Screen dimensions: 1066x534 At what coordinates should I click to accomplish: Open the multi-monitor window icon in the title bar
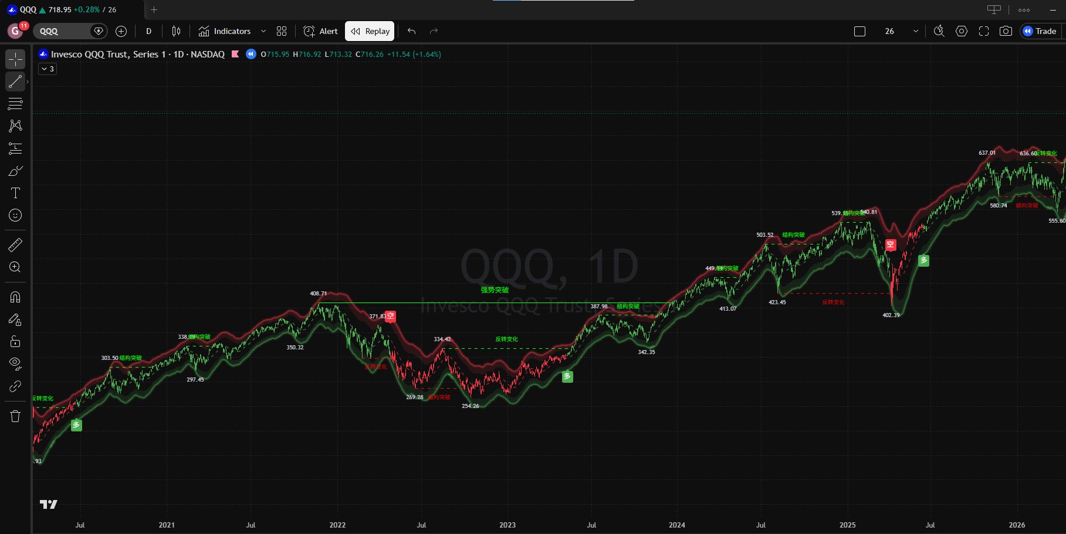pyautogui.click(x=994, y=9)
